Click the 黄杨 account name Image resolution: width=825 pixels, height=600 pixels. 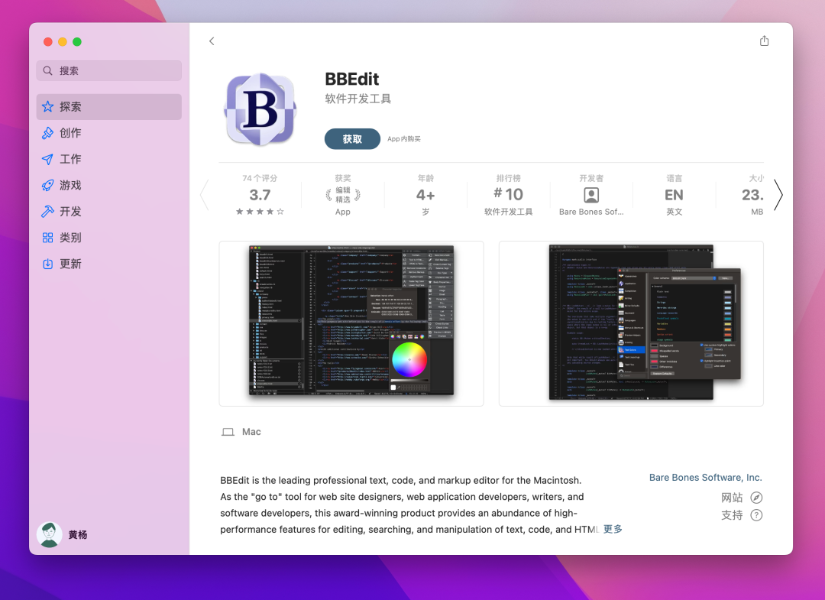pyautogui.click(x=78, y=535)
